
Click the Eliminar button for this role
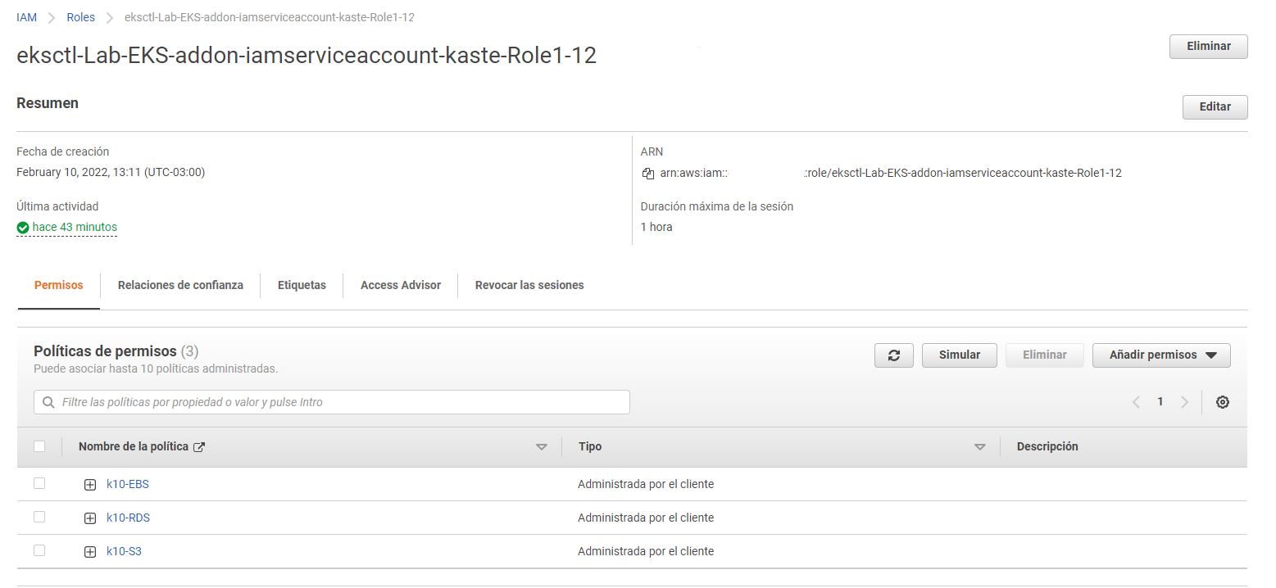1208,47
